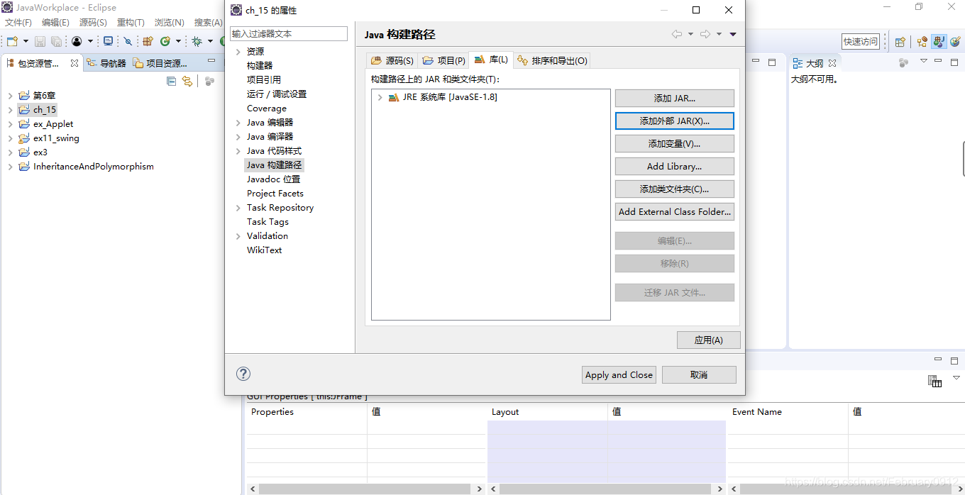Select 项目引用 in properties tree
Viewport: 965px width, 495px height.
pyautogui.click(x=264, y=79)
